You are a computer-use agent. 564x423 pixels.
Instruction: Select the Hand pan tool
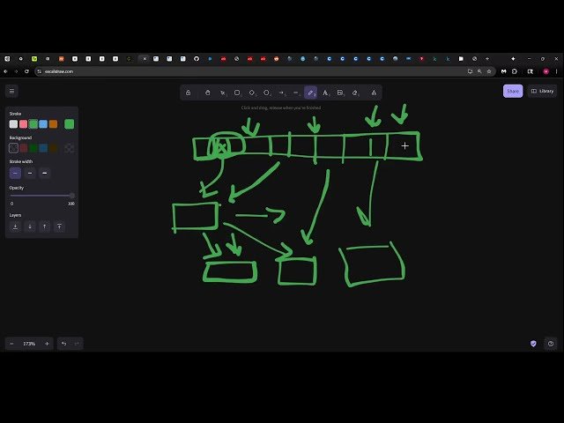point(208,92)
